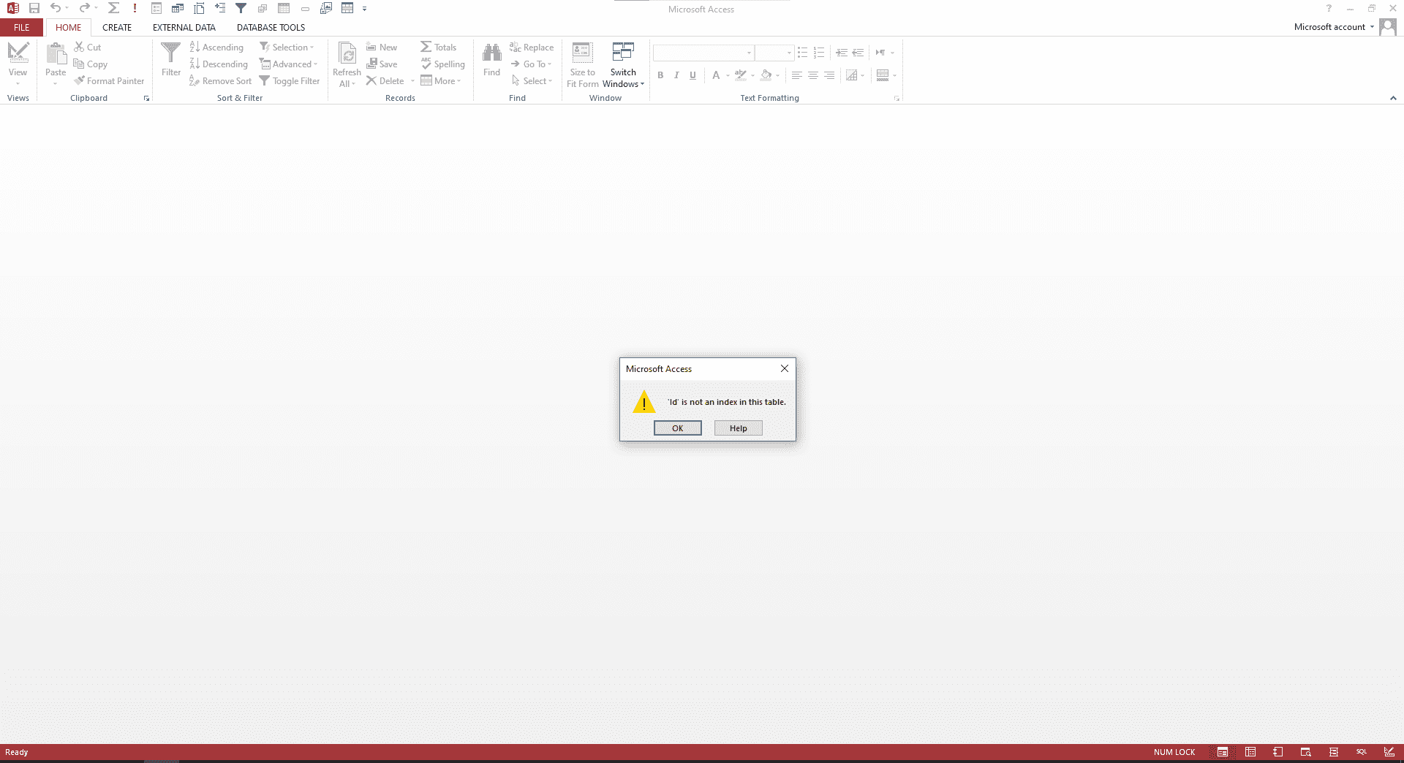The image size is (1404, 763).
Task: Open the Select dropdown in Find group
Action: pos(532,80)
